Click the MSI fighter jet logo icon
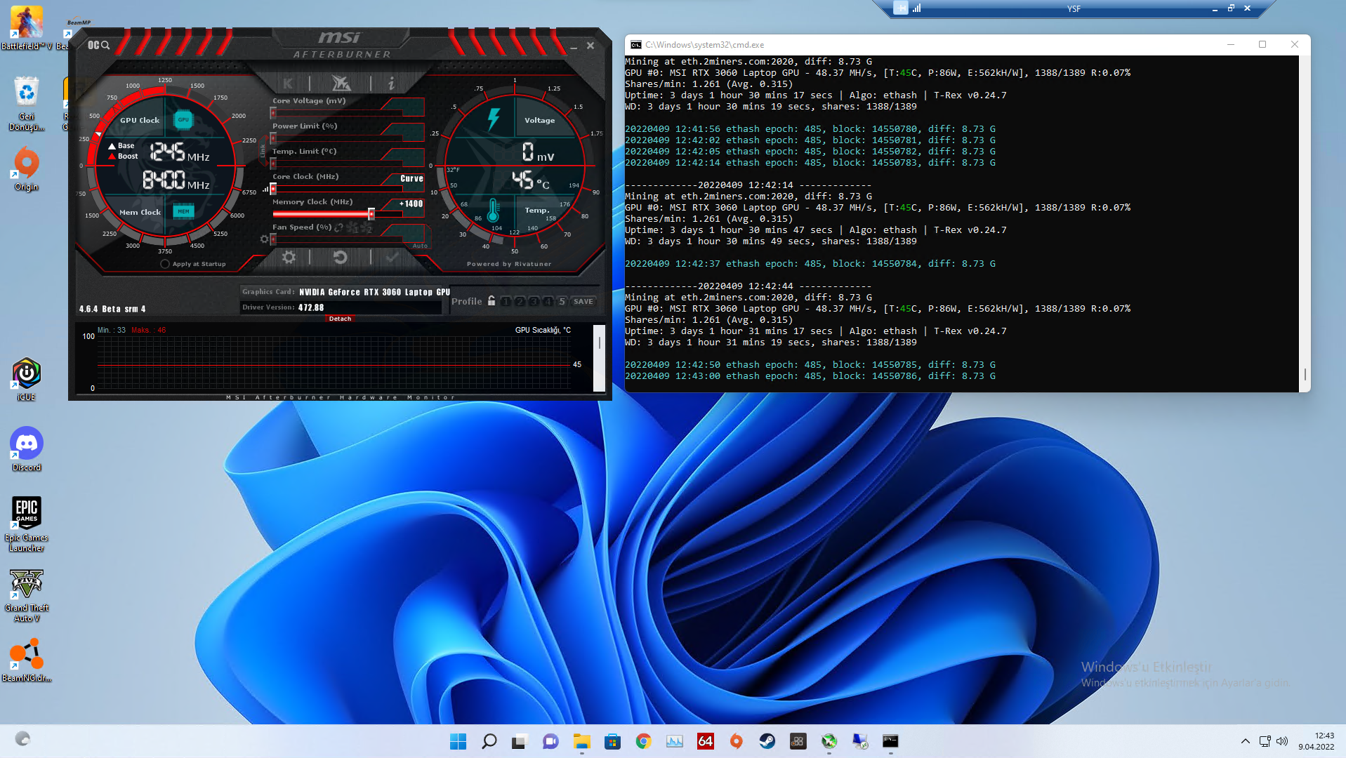 click(341, 84)
